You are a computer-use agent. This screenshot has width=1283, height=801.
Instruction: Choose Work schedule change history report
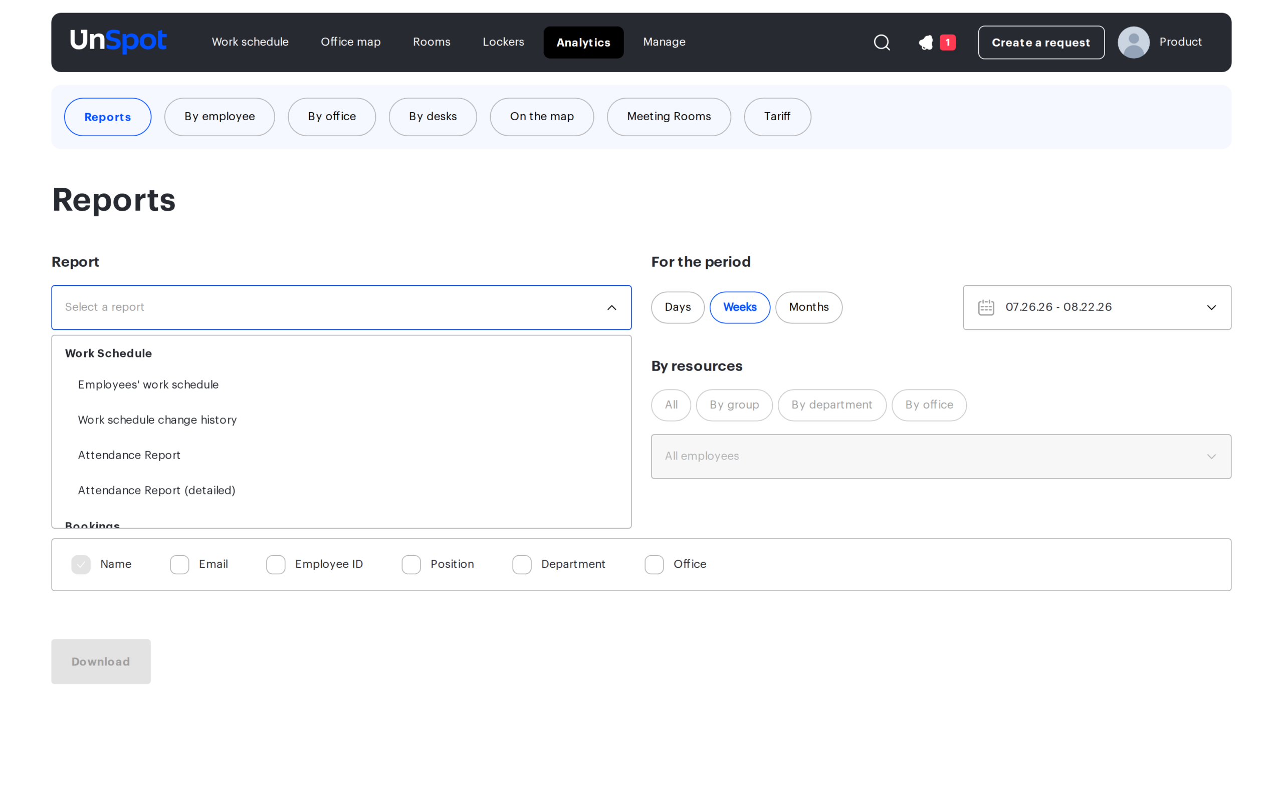pyautogui.click(x=341, y=420)
